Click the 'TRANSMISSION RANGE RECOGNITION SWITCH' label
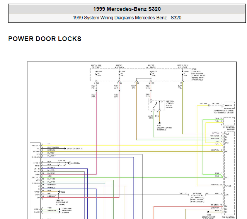The width and height of the screenshot is (247, 219). (x=223, y=112)
